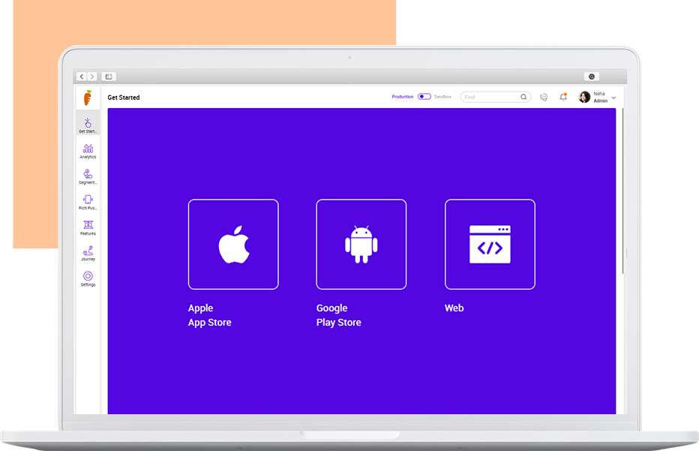This screenshot has width=699, height=451.
Task: Click the Web label text
Action: (x=454, y=308)
